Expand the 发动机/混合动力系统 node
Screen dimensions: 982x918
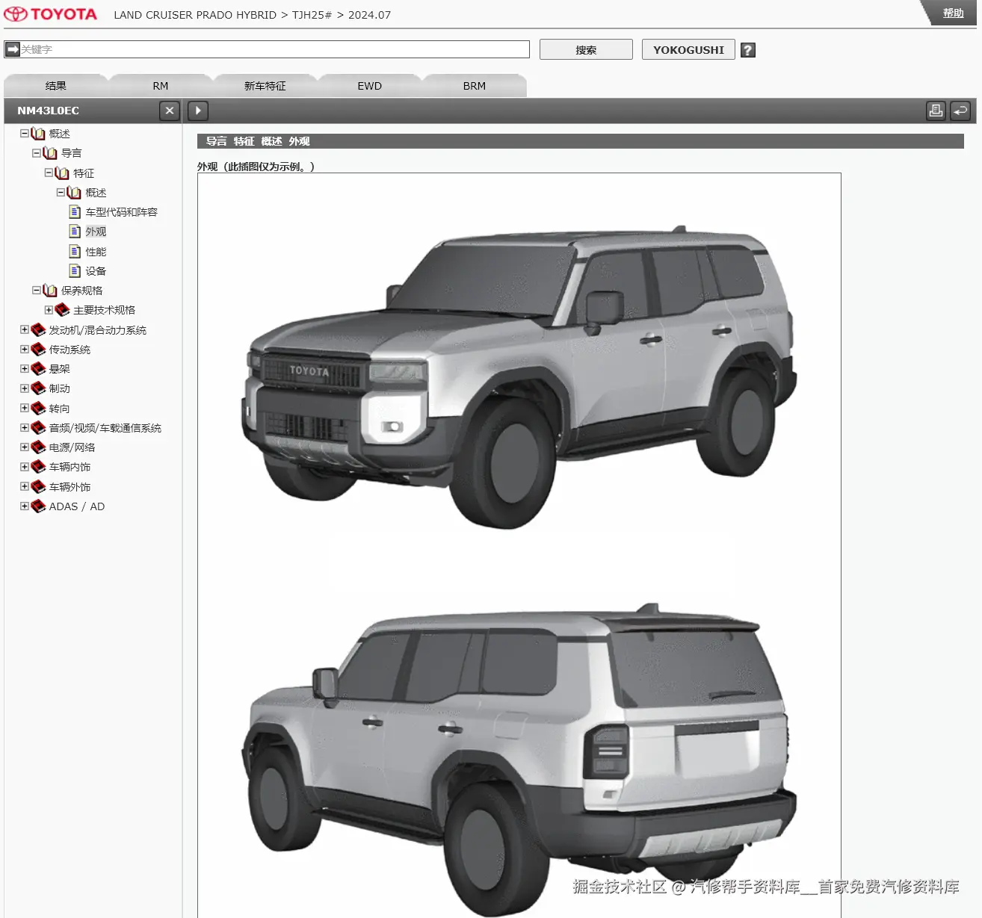coord(24,329)
